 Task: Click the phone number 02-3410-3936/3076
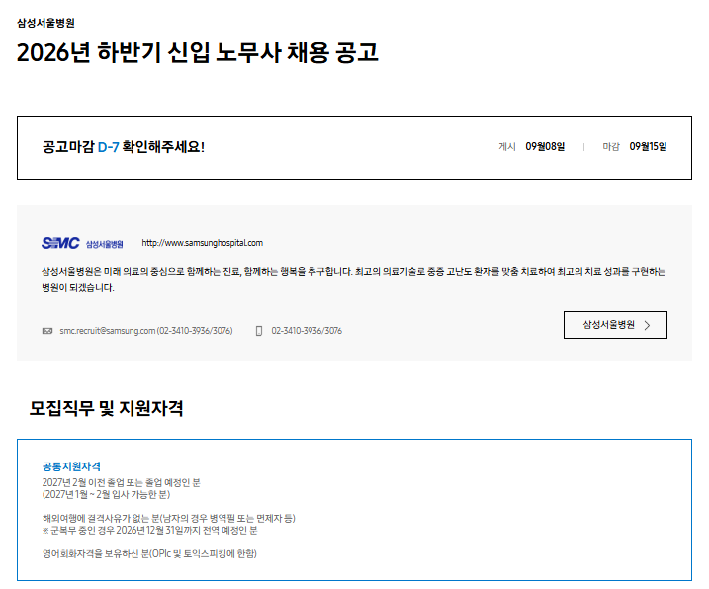[x=307, y=331]
